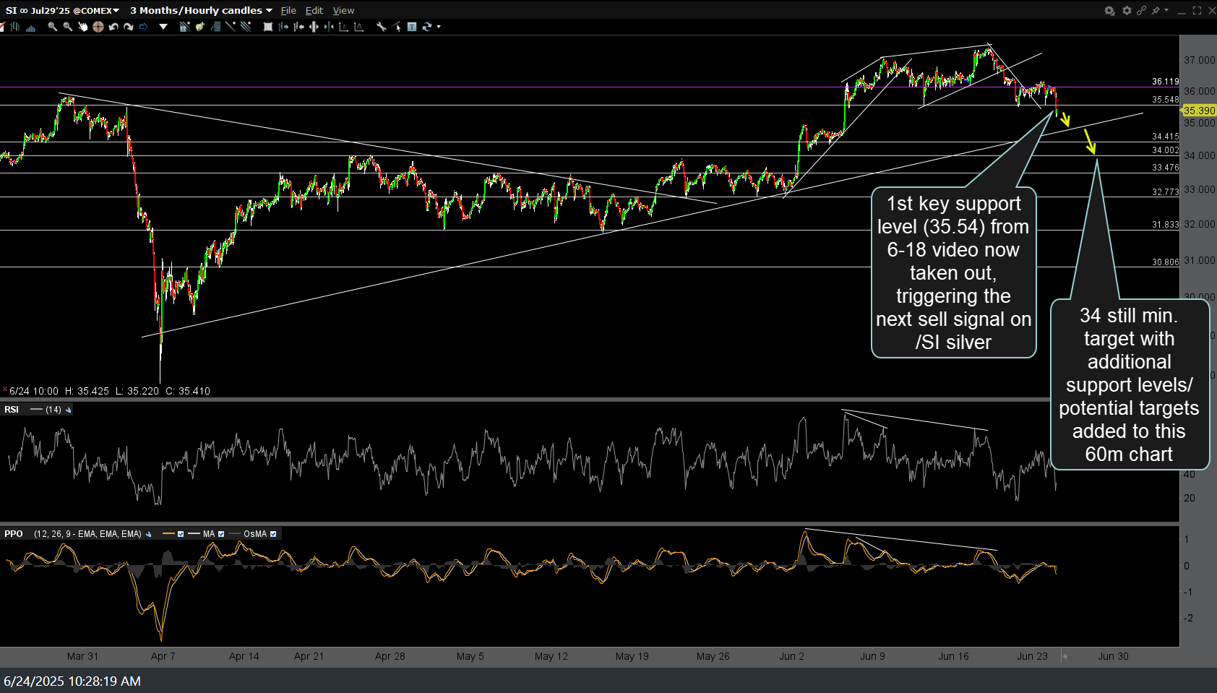Toggle the PPO orange line checkbox
This screenshot has height=693, width=1217.
181,534
